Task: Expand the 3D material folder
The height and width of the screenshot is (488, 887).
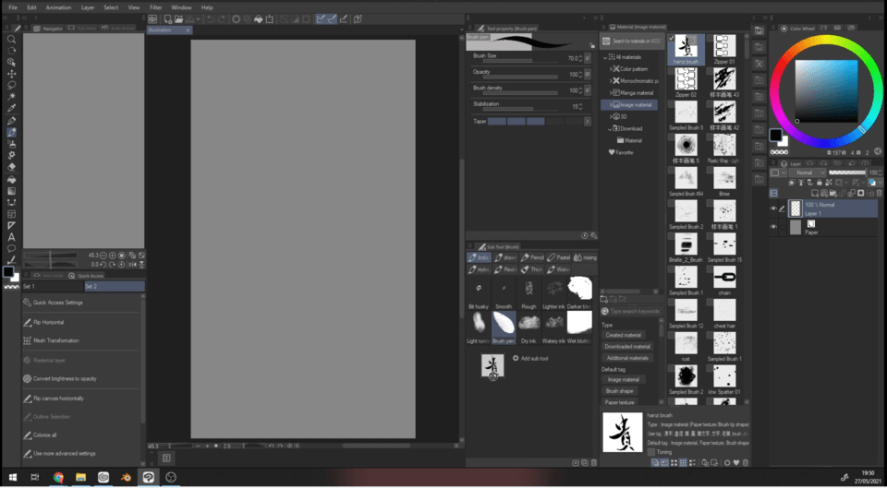Action: [x=611, y=116]
